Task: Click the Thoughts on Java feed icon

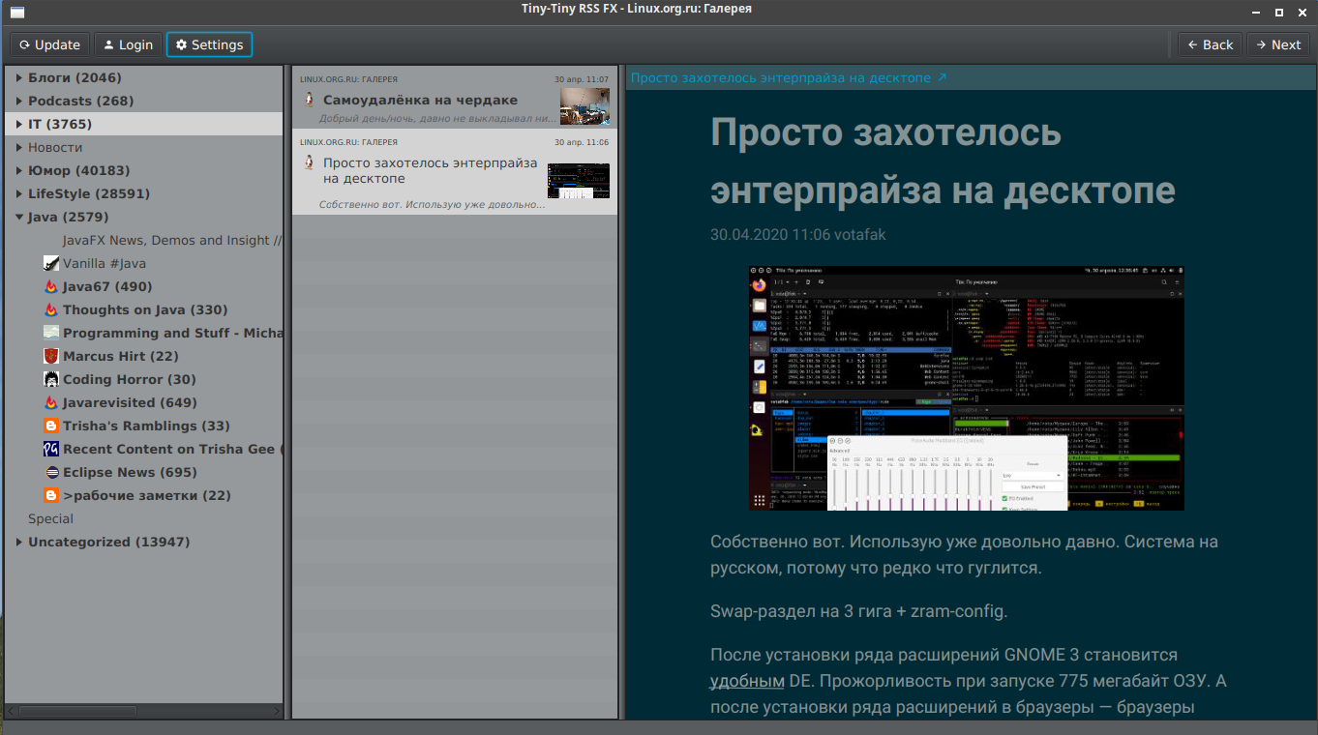Action: coord(51,309)
